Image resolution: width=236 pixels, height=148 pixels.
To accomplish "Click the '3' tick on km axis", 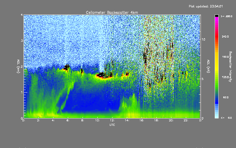I will pyautogui.click(x=22, y=41).
